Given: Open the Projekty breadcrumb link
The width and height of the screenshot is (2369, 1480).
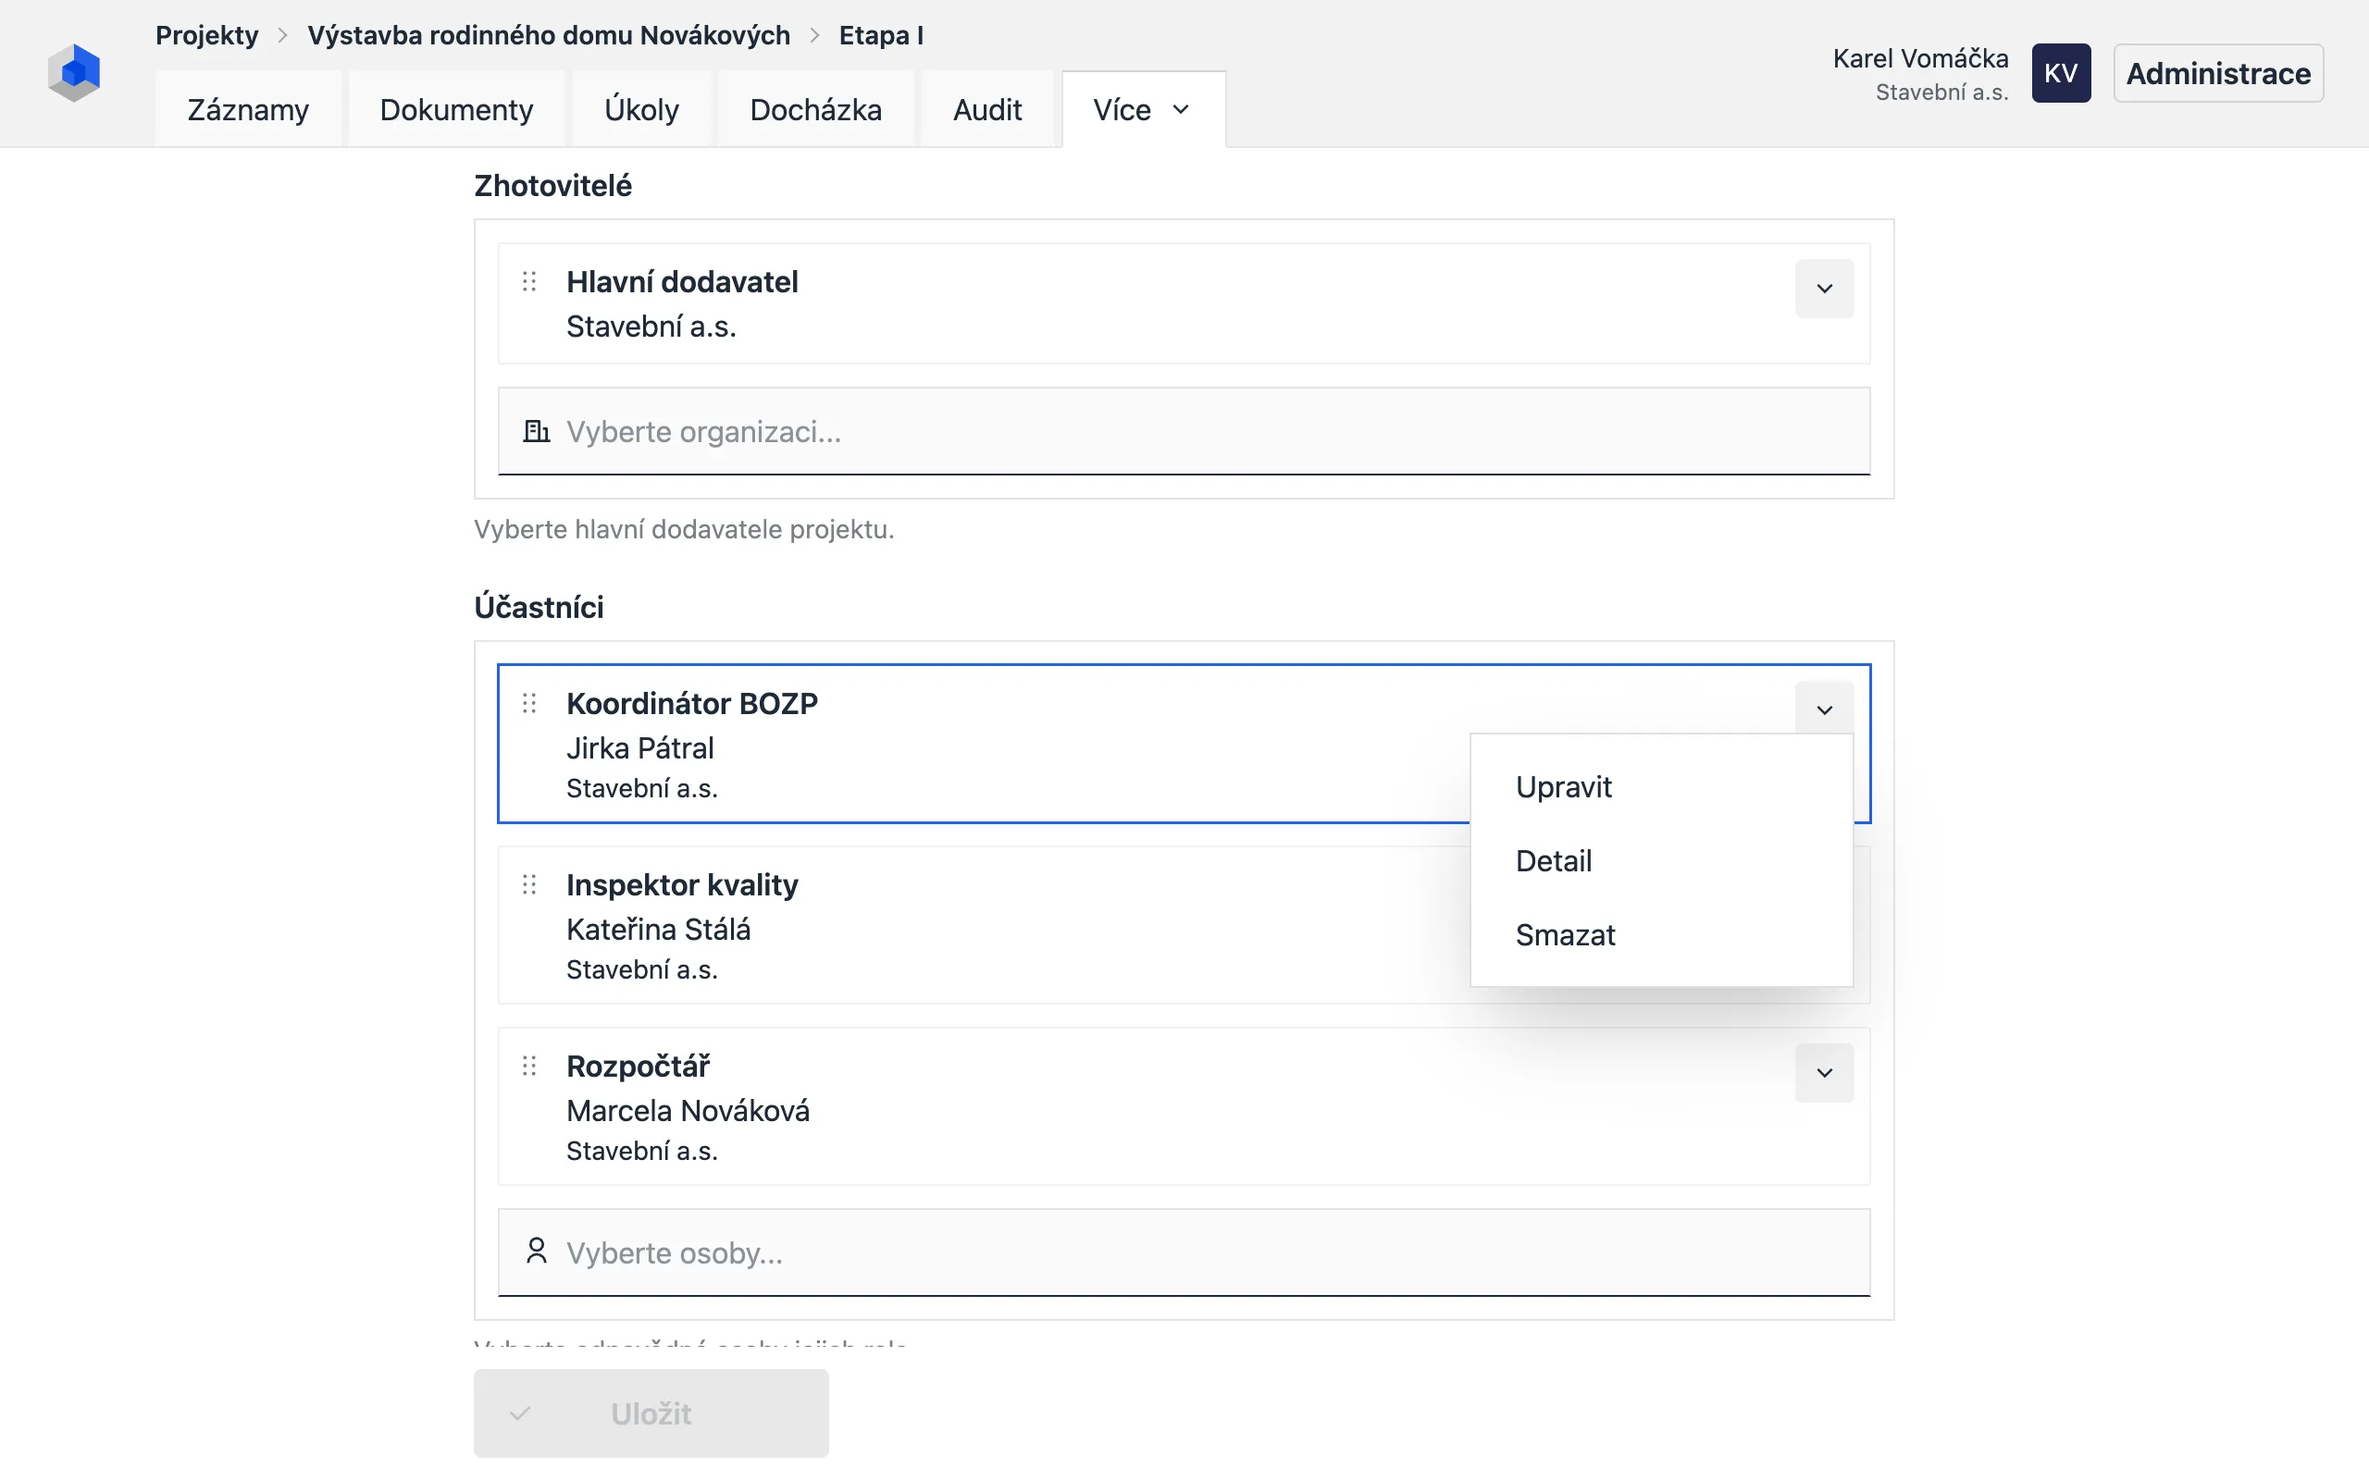Looking at the screenshot, I should [206, 35].
